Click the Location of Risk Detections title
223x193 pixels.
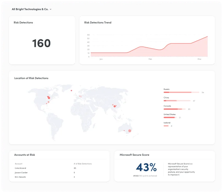coord(31,78)
